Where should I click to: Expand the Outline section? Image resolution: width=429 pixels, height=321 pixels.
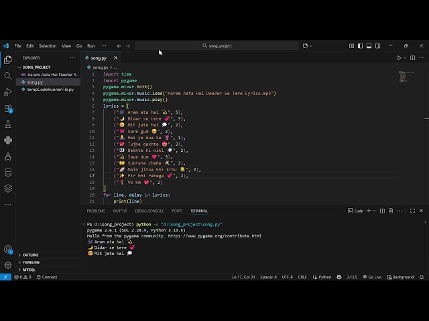48,255
